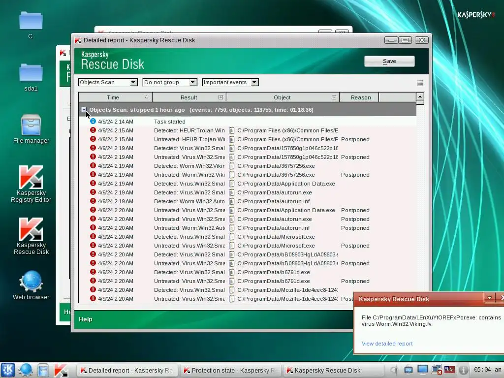Click the web browser globe icon in taskbar
Image resolution: width=504 pixels, height=378 pixels.
25,370
